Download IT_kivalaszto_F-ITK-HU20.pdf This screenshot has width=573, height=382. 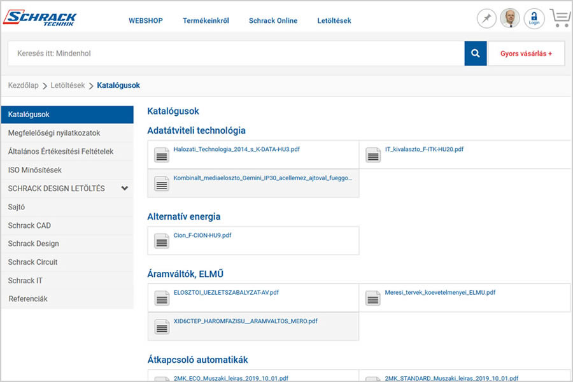point(424,149)
